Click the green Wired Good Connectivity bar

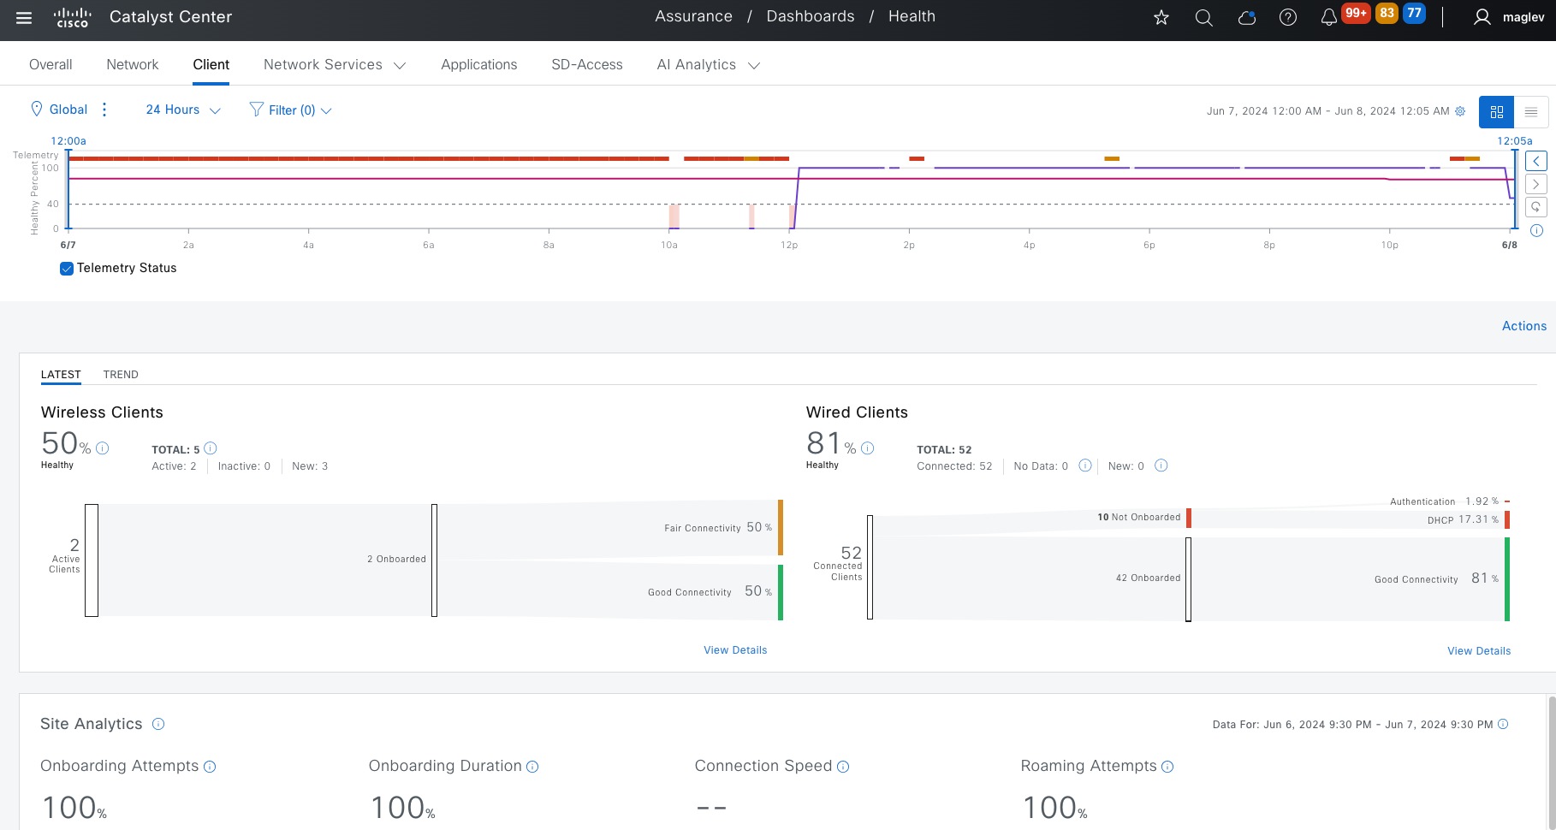click(x=1506, y=578)
